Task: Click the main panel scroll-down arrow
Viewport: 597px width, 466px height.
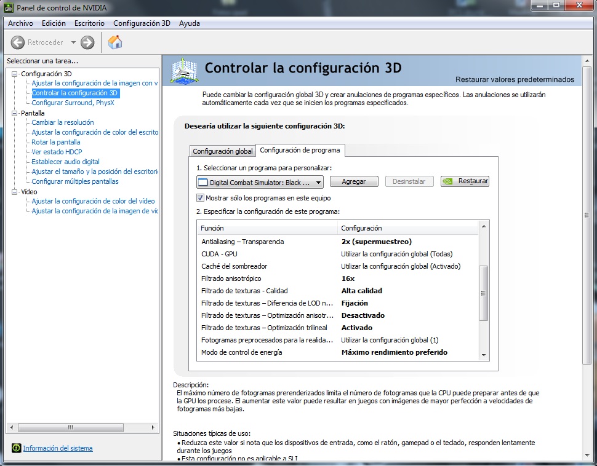Action: tap(587, 455)
